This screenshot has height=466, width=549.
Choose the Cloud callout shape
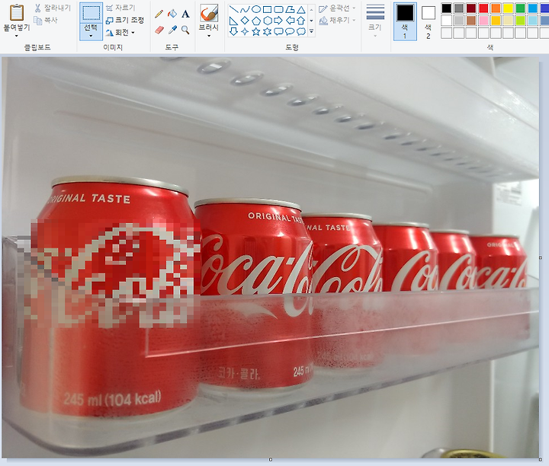tap(301, 32)
